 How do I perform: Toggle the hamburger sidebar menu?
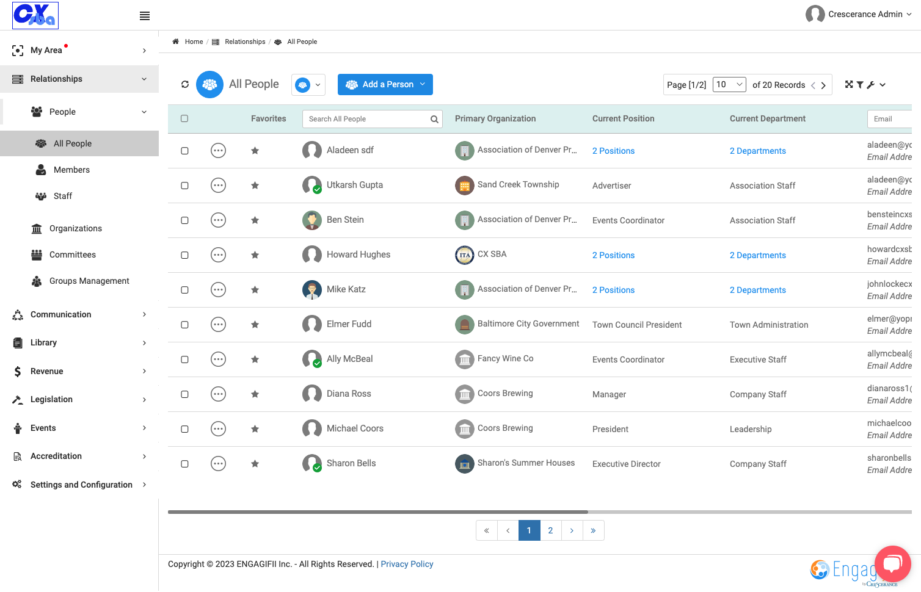coord(145,16)
